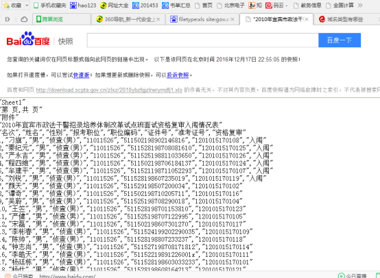Click the row for 李彬春
The width and height of the screenshot is (380, 278).
pos(126,231)
